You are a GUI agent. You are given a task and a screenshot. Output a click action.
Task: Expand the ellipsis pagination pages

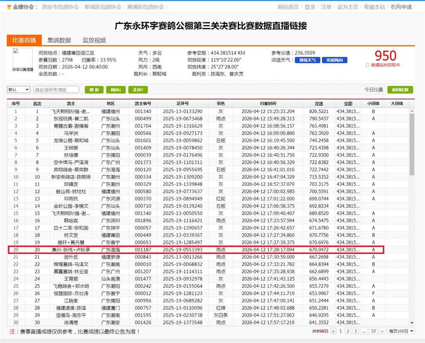point(364,331)
